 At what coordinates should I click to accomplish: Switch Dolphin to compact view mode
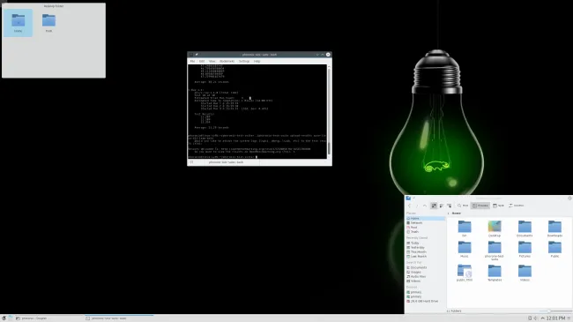click(x=442, y=206)
